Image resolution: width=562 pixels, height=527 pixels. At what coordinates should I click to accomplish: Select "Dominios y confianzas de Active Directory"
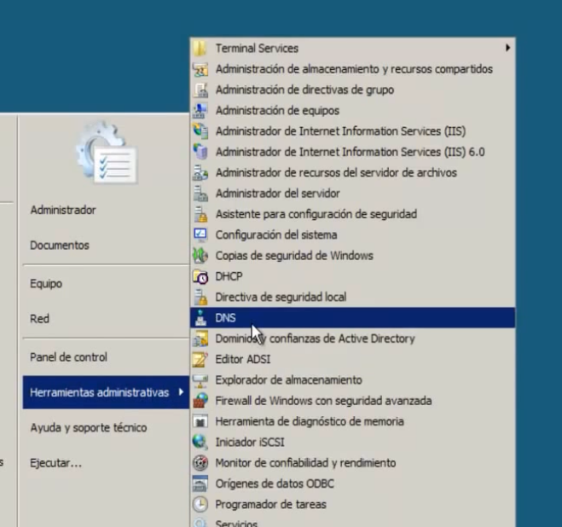[x=315, y=339]
